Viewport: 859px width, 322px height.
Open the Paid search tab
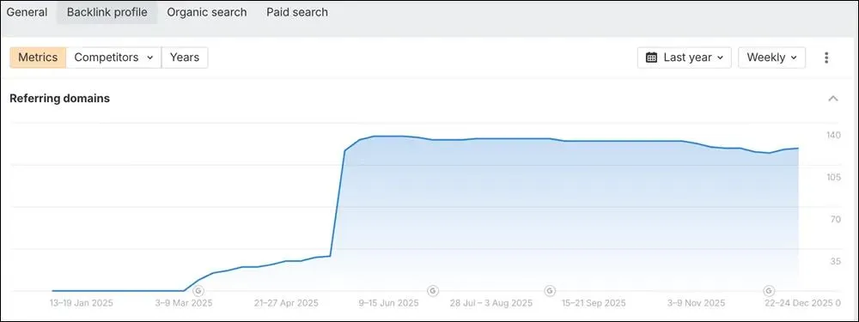(297, 12)
